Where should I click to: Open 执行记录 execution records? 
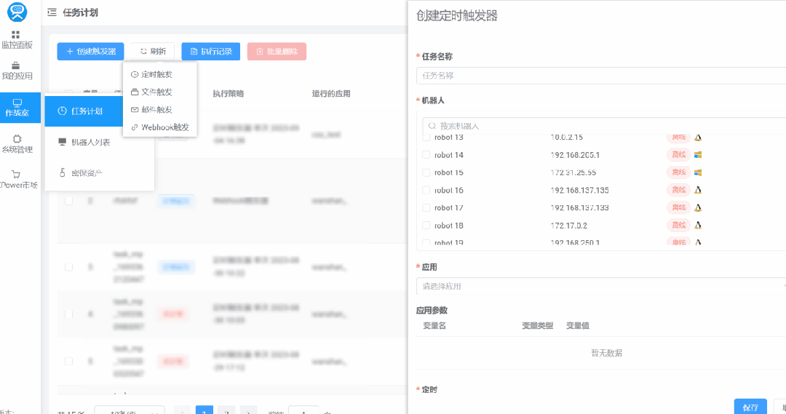(x=210, y=51)
